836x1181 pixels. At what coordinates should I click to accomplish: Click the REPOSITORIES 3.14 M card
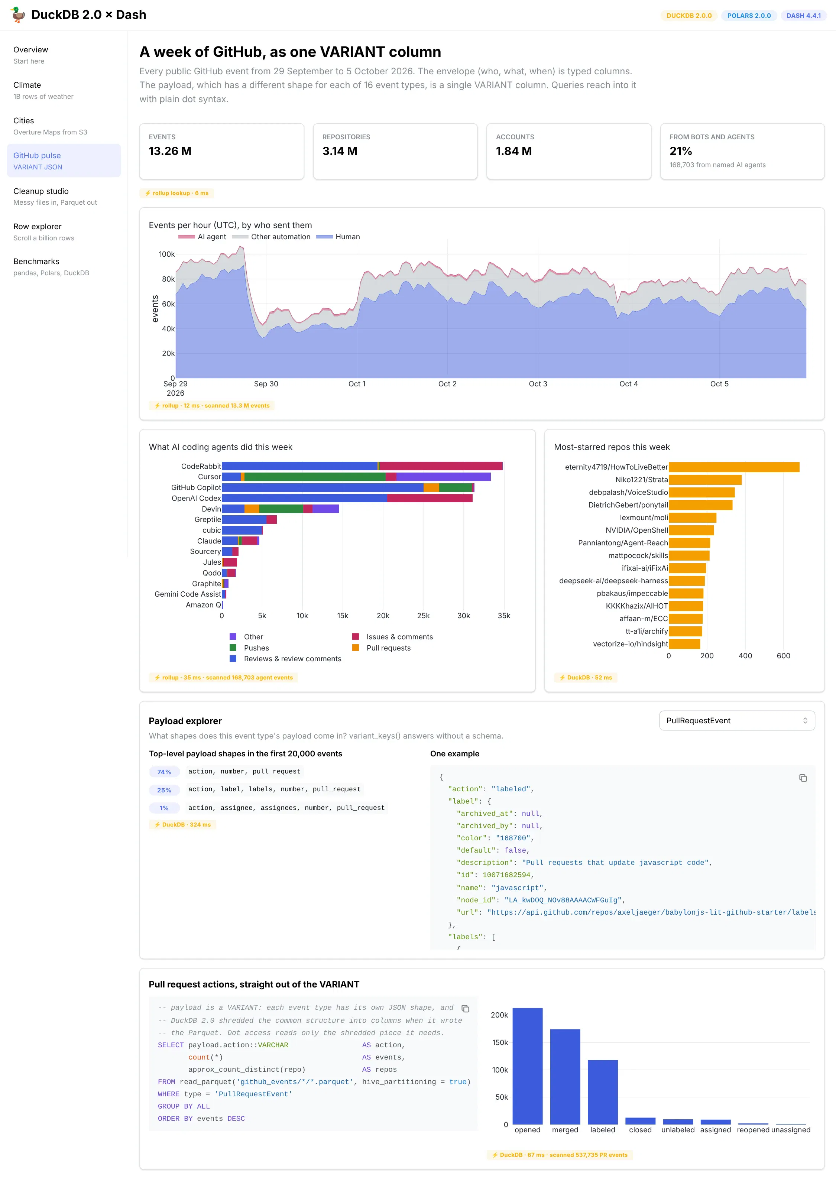click(395, 151)
